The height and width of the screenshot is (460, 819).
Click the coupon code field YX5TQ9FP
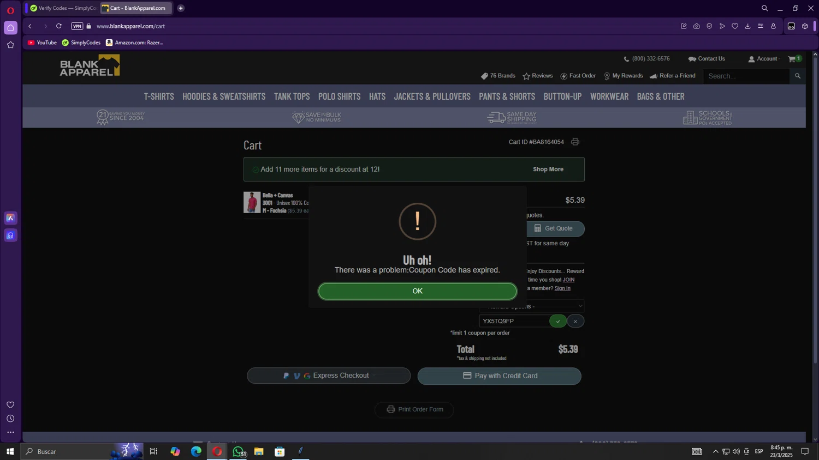514,321
